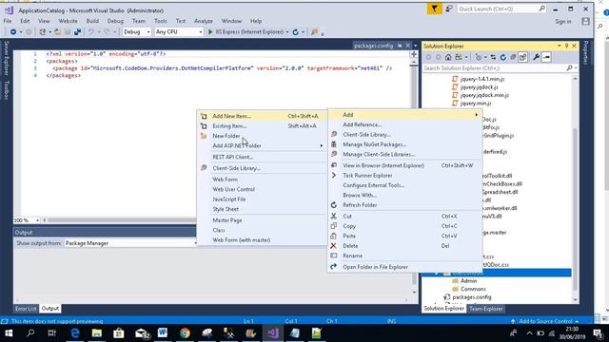Viewport: 609px width, 342px height.
Task: Click the Undo arrow in toolbar
Action: tap(91, 31)
